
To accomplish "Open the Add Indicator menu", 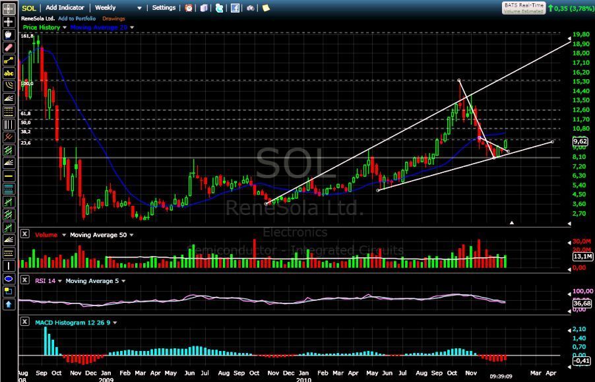I will point(65,7).
